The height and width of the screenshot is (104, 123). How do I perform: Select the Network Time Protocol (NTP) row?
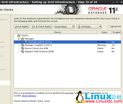tap(67, 51)
